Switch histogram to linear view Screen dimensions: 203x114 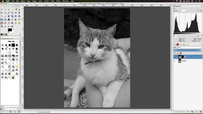199,11
